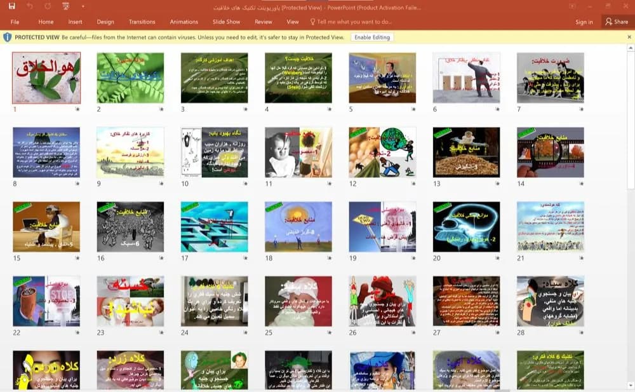Expand the Customize Quick Access Toolbar arrow
The image size is (635, 392).
[x=83, y=6]
